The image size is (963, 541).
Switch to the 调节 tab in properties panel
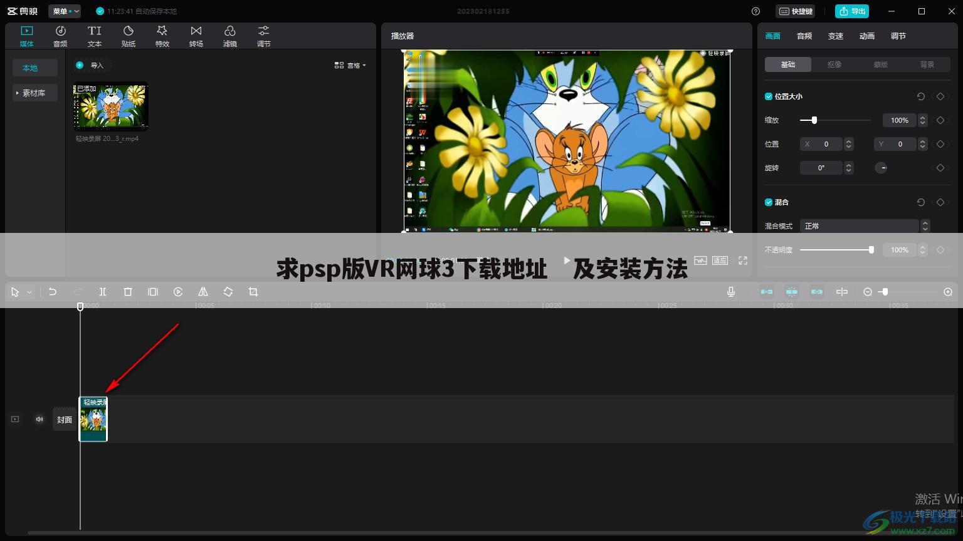pyautogui.click(x=898, y=36)
